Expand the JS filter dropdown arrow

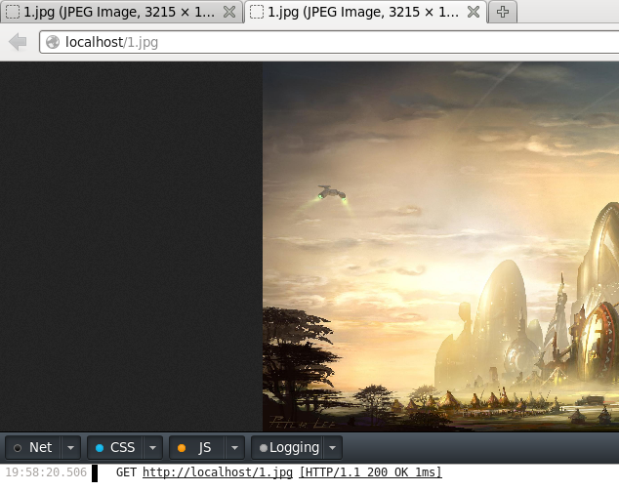pyautogui.click(x=235, y=448)
